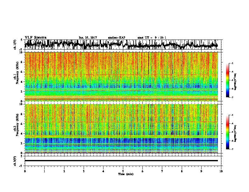Click the flat black ch.3 voltage line
249x192 pixels.
click(121, 161)
